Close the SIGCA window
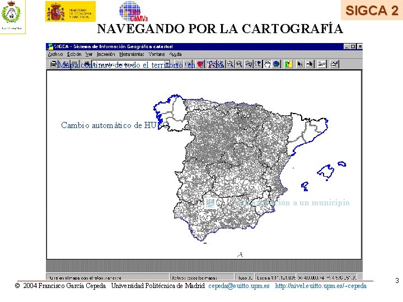Screen dimensions: 403x302 (x=360, y=46)
